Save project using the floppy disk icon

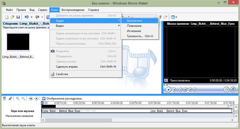point(18,17)
